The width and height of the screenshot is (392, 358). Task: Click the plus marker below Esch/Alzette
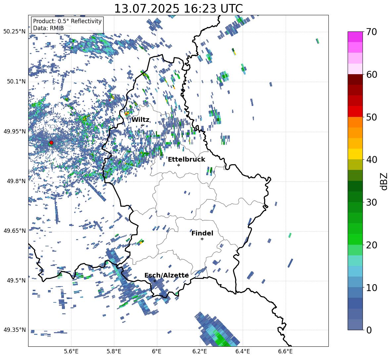coord(155,281)
